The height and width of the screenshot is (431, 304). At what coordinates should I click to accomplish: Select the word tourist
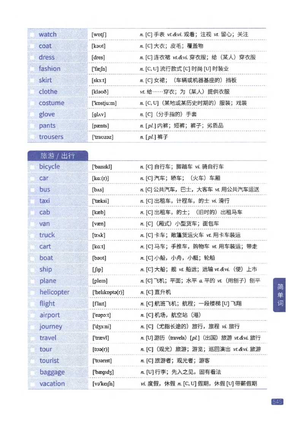tap(49, 361)
